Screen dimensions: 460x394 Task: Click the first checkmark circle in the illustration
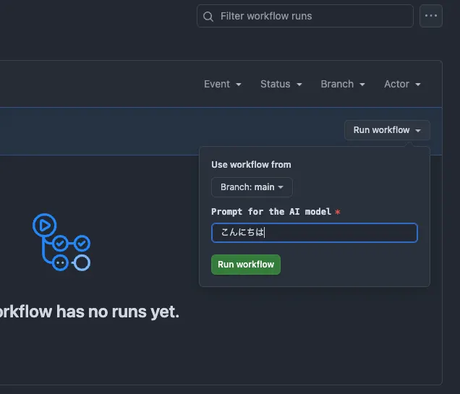[x=61, y=244]
